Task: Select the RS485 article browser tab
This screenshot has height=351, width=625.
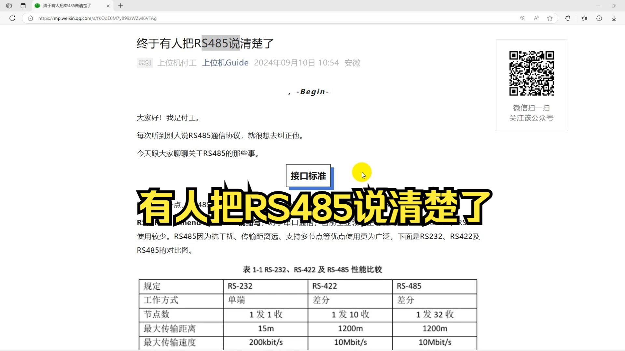Action: click(x=67, y=6)
